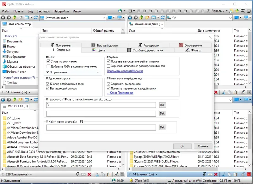Go forward in the C:\ pane

136,18
